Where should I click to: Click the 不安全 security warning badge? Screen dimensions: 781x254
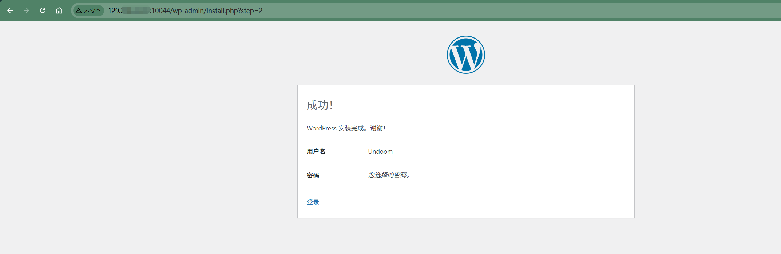coord(88,11)
